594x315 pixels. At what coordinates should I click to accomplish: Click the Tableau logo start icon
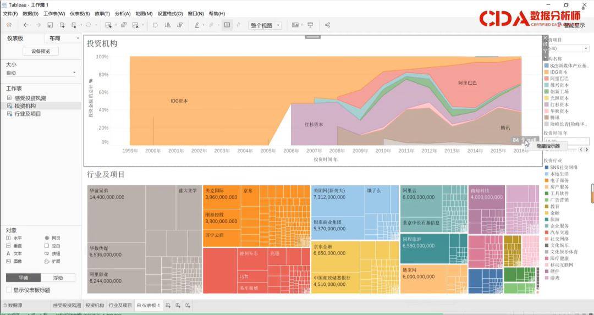9,25
